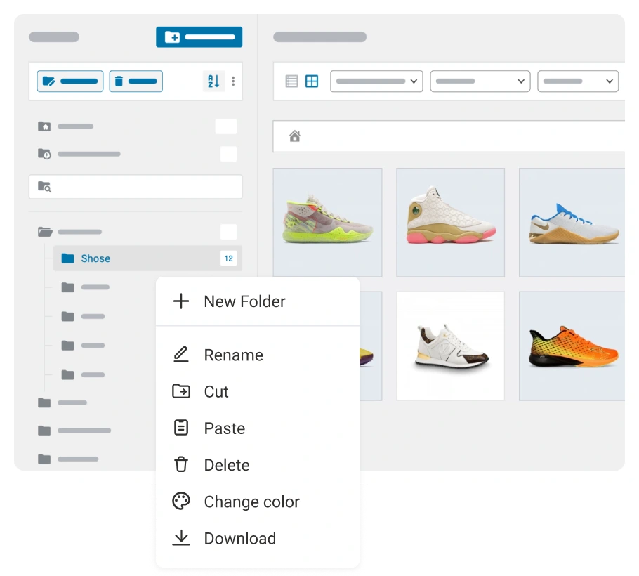Click the home breadcrumb icon
The width and height of the screenshot is (639, 576).
tap(295, 136)
